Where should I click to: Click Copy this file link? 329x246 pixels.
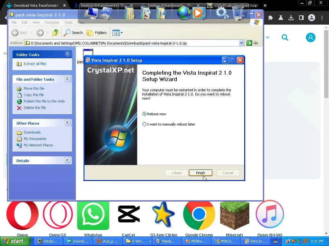click(x=34, y=95)
